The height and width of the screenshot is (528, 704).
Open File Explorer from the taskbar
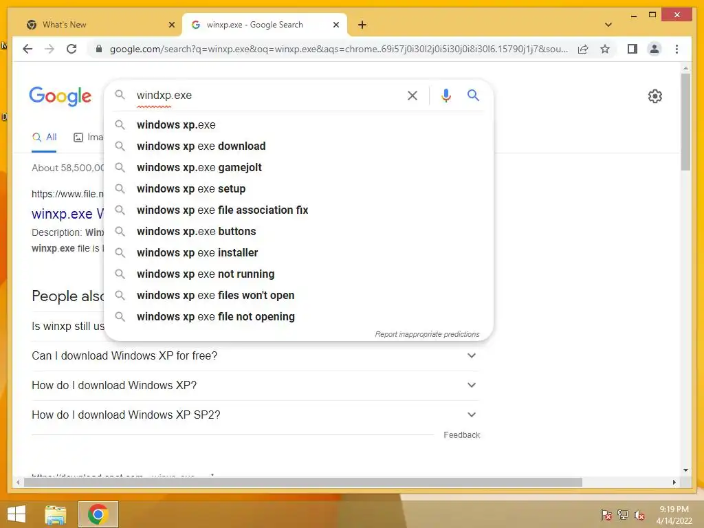click(56, 514)
